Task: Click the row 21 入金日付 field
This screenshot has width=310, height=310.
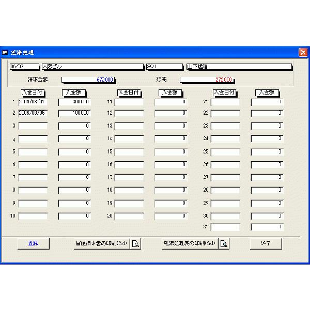Action: (225, 102)
